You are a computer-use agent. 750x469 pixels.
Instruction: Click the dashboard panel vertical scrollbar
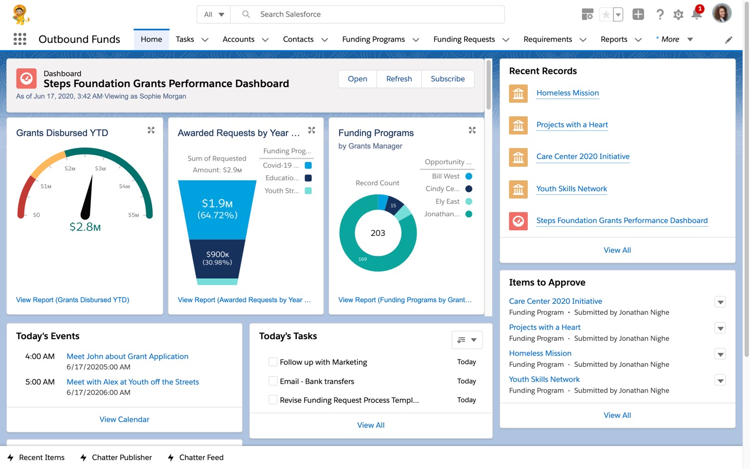coord(489,84)
